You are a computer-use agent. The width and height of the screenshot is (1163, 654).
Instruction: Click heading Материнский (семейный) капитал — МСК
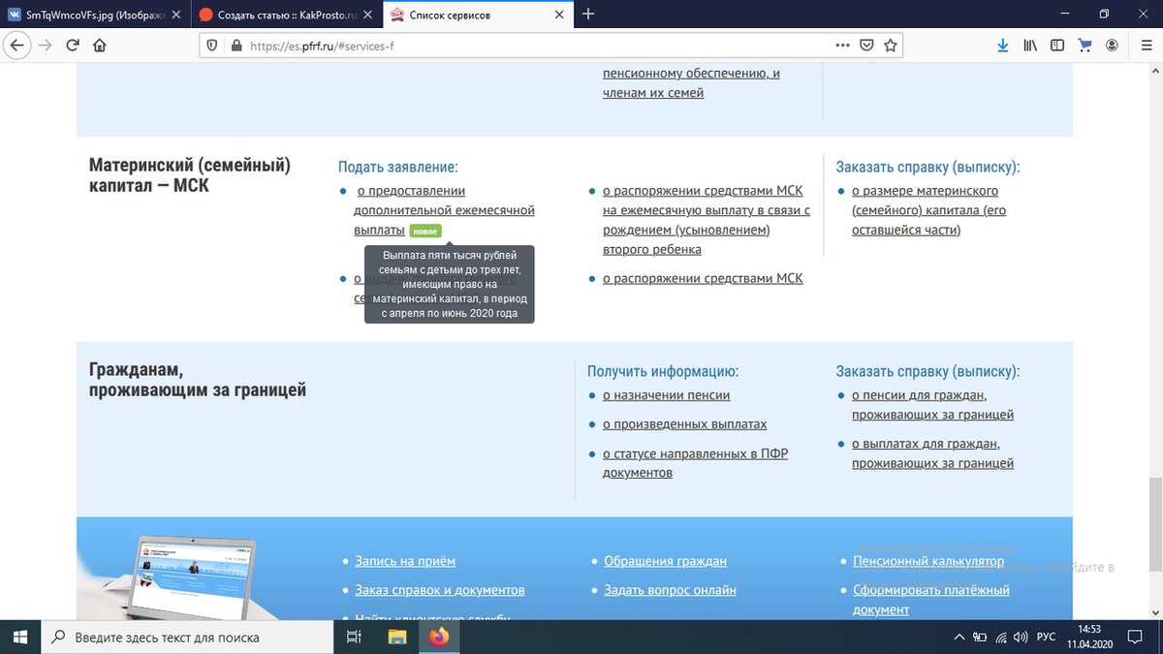190,175
